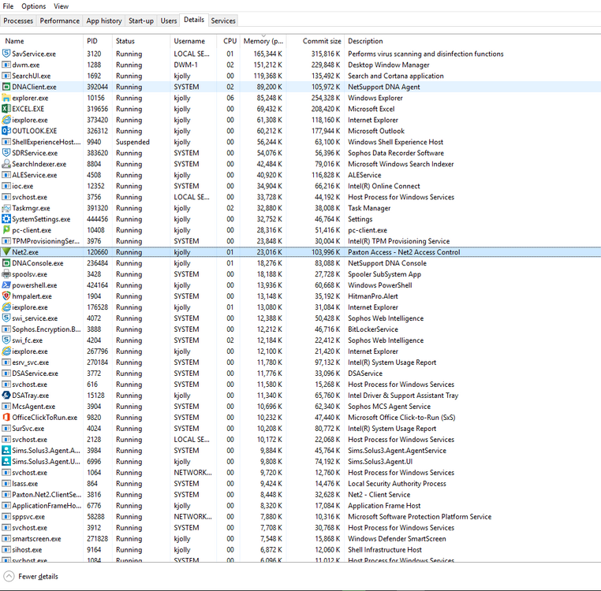Open the Options menu

[x=33, y=6]
